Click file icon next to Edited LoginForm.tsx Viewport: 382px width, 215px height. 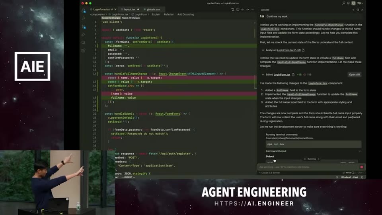[x=293, y=74]
